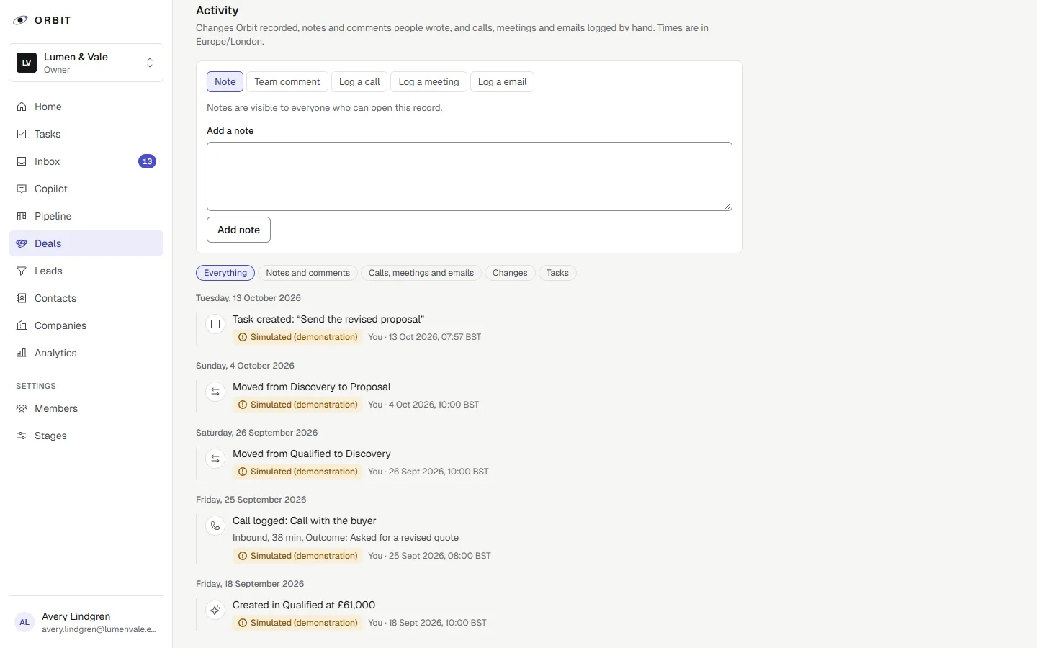1037x648 pixels.
Task: Click the Orbit logo icon
Action: 20,20
